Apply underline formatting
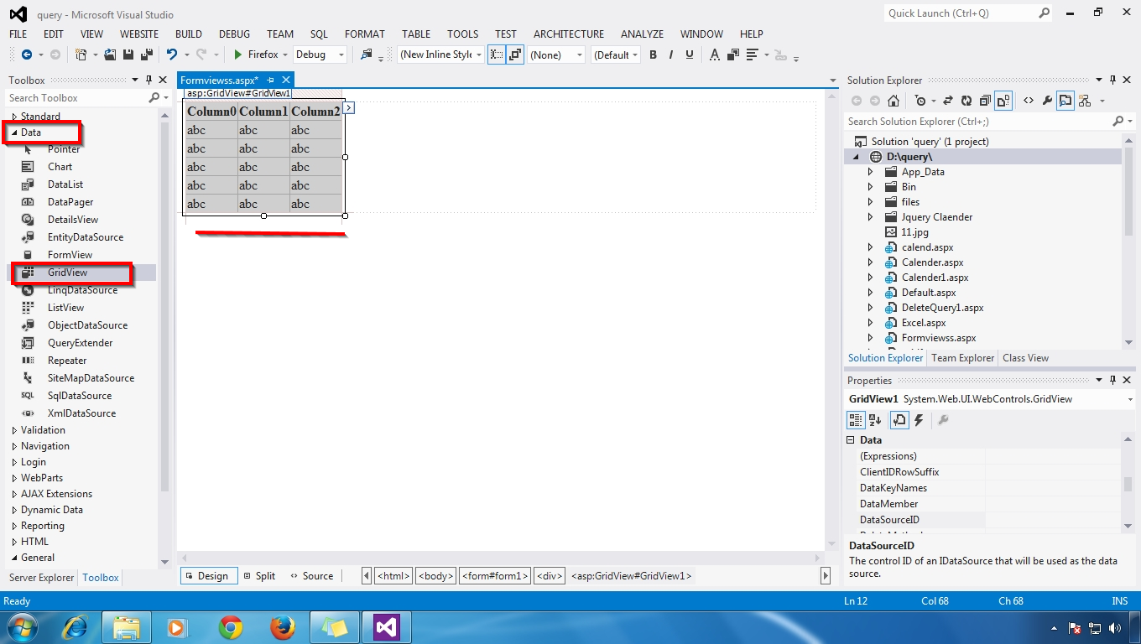Image resolution: width=1141 pixels, height=644 pixels. [690, 55]
